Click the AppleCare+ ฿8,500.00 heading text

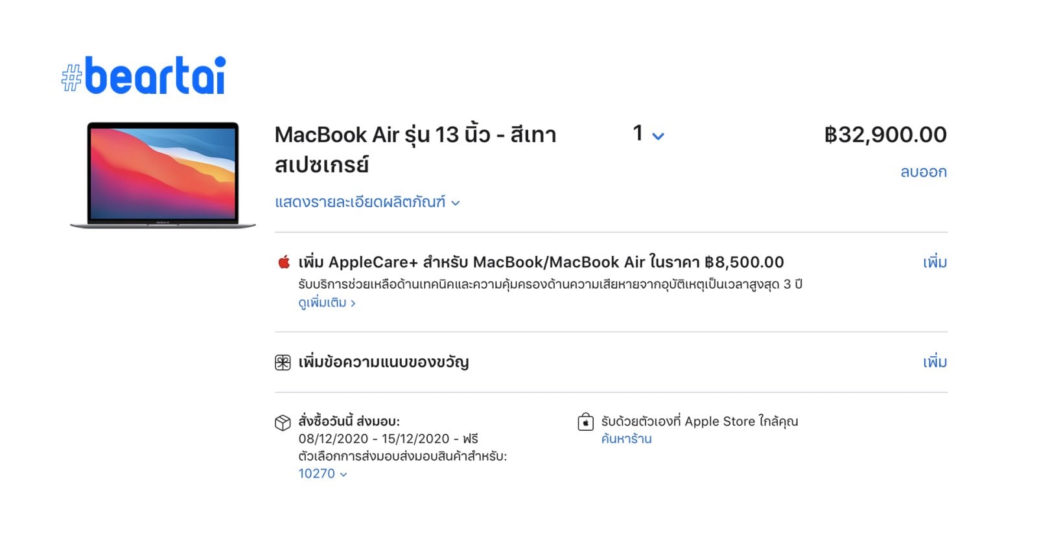tap(541, 262)
